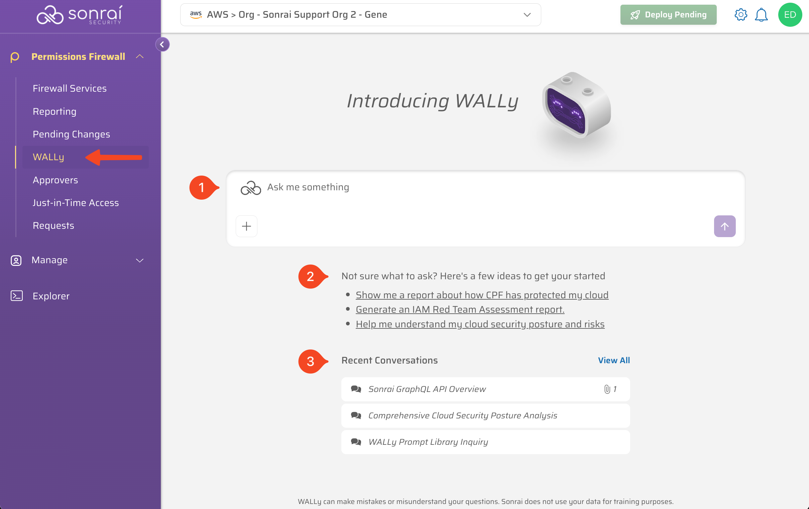Select Just-in-Time Access in sidebar

[76, 203]
